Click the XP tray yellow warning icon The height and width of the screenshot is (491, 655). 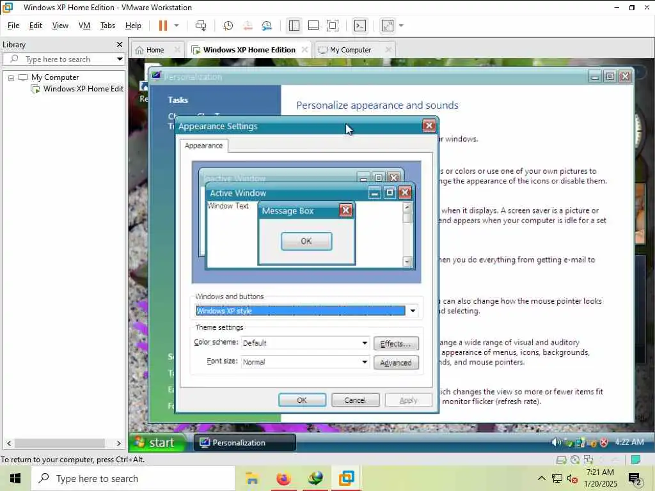tap(593, 442)
